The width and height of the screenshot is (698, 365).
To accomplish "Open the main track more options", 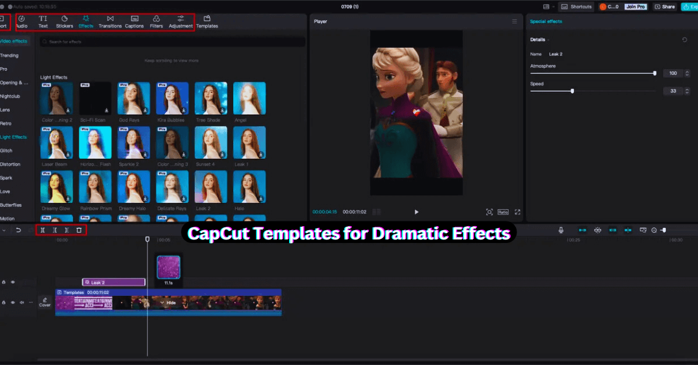I will [x=31, y=302].
